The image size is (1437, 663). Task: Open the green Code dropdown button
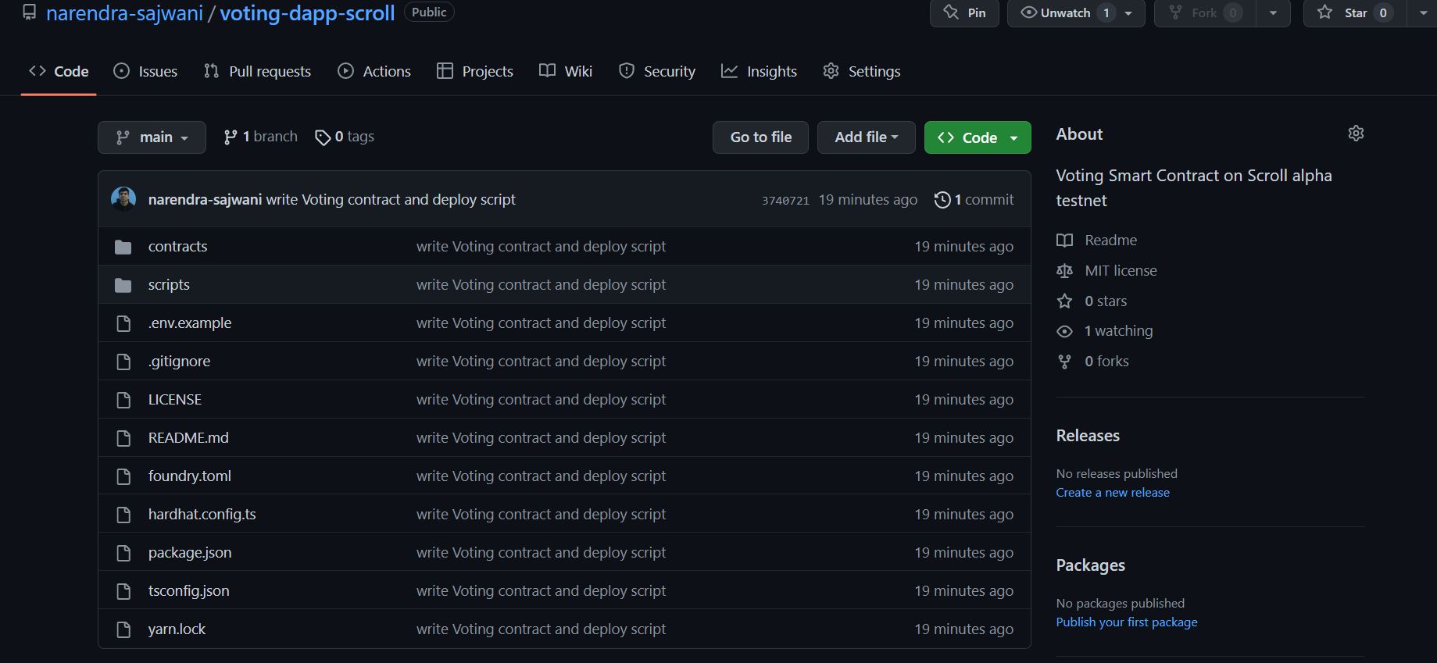click(978, 137)
